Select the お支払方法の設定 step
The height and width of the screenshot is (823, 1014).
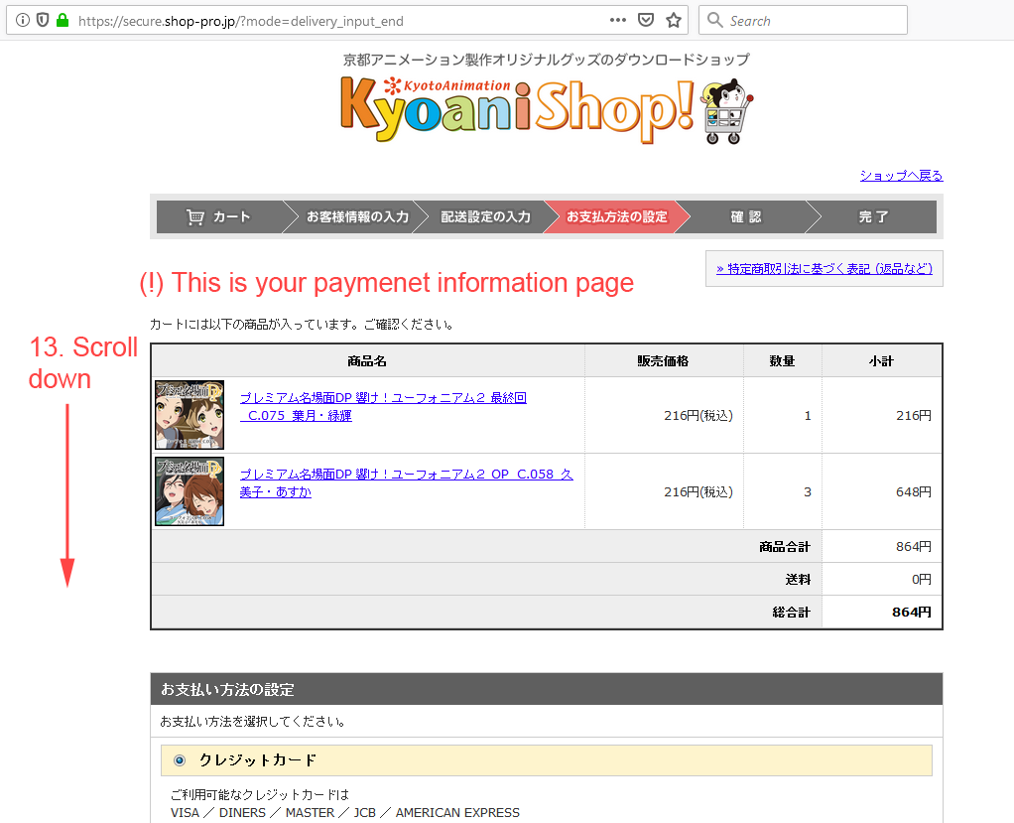click(x=616, y=216)
